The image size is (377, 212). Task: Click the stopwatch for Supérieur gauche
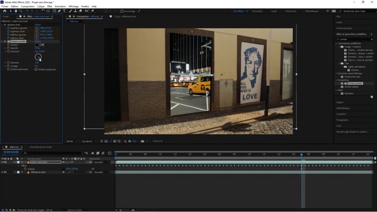click(x=8, y=28)
